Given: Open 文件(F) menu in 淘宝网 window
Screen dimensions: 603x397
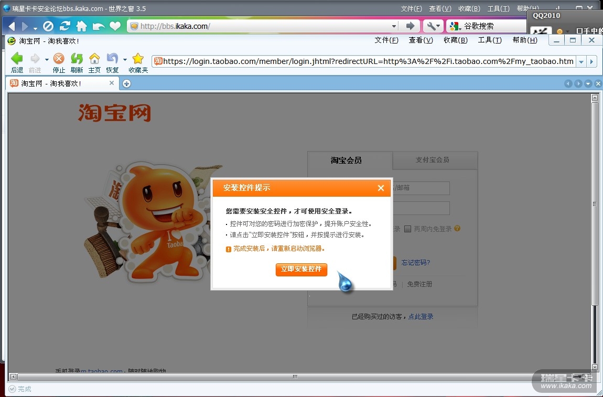Looking at the screenshot, I should [x=386, y=40].
